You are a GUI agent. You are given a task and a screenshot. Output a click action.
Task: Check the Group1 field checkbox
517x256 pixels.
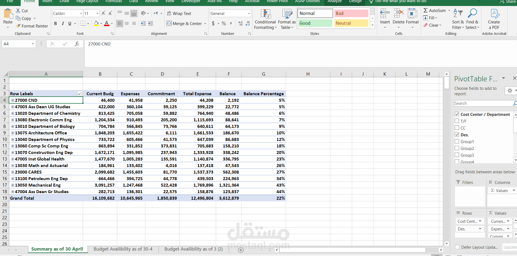pos(457,141)
